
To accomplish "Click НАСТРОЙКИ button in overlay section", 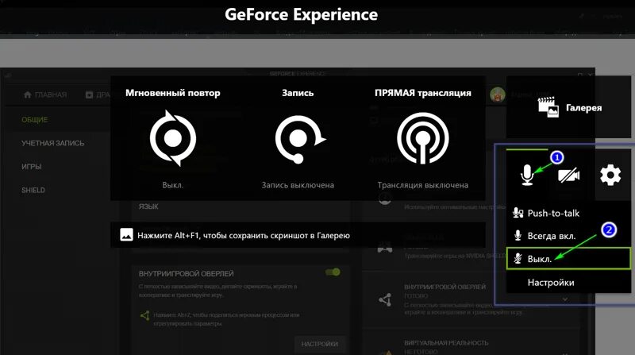I will click(x=320, y=344).
